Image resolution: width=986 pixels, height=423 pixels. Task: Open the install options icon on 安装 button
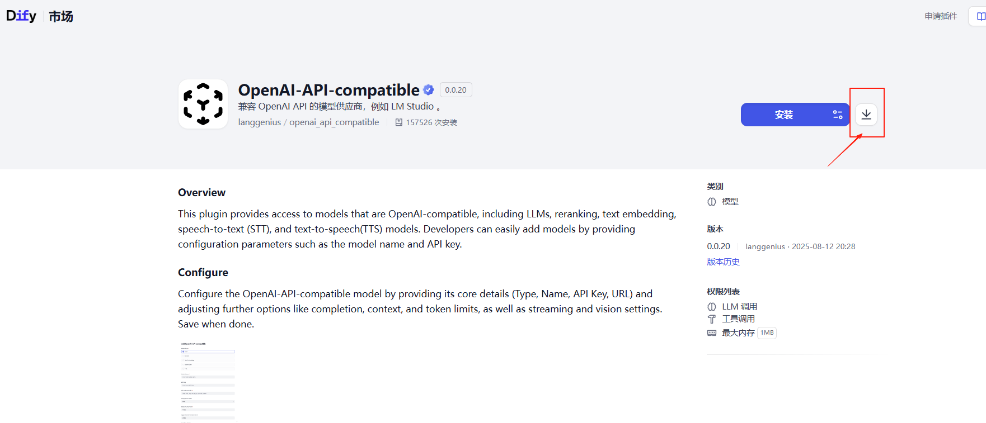tap(838, 115)
